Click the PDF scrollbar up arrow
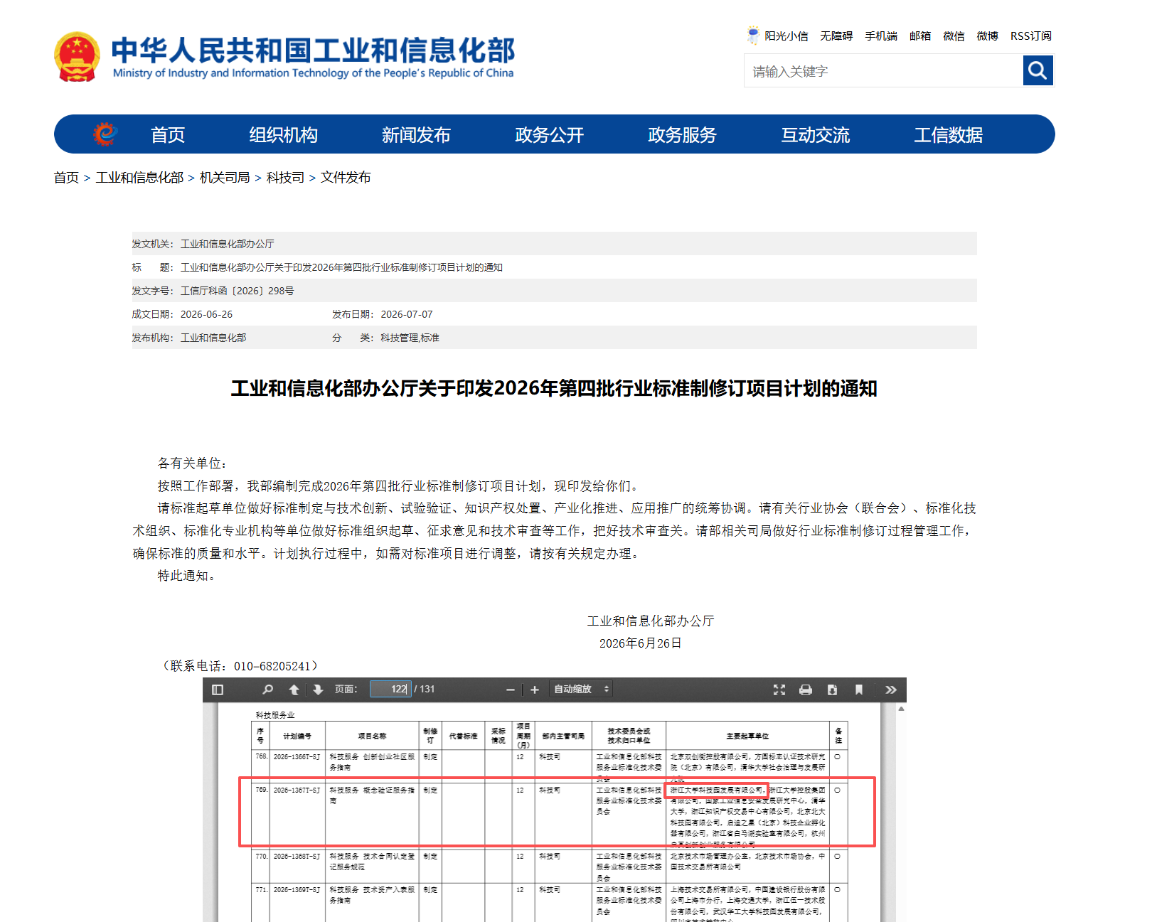The image size is (1152, 922). (x=901, y=709)
